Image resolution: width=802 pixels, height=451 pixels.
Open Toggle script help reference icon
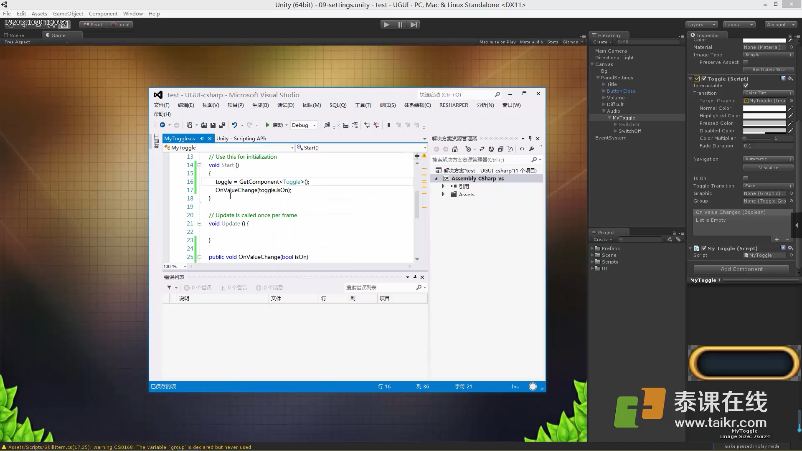(x=783, y=79)
